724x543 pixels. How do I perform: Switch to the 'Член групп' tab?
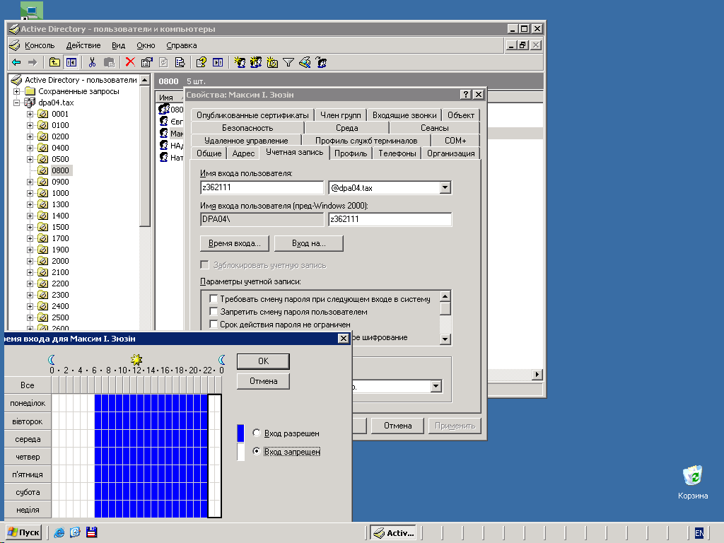click(x=340, y=115)
